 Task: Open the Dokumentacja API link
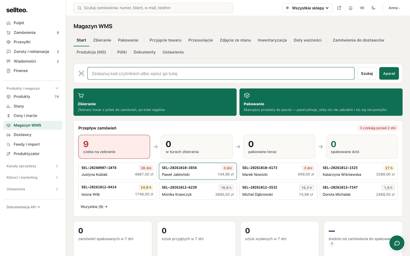coord(23,207)
